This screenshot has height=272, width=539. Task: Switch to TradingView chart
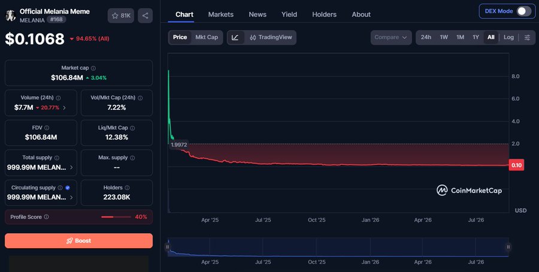[x=271, y=38]
